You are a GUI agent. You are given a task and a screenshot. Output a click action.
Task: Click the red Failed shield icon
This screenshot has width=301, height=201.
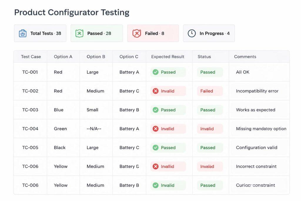pyautogui.click(x=137, y=33)
